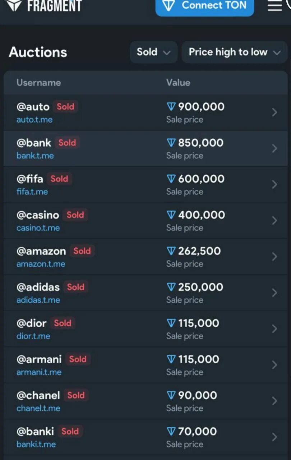The width and height of the screenshot is (291, 460).
Task: Click the Sold badge next to @armani
Action: click(78, 359)
